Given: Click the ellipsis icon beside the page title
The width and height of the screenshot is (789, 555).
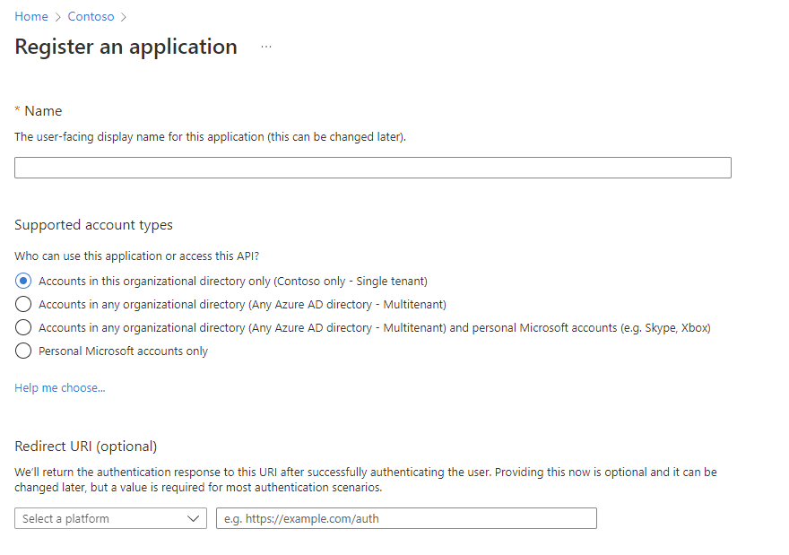Looking at the screenshot, I should (265, 48).
